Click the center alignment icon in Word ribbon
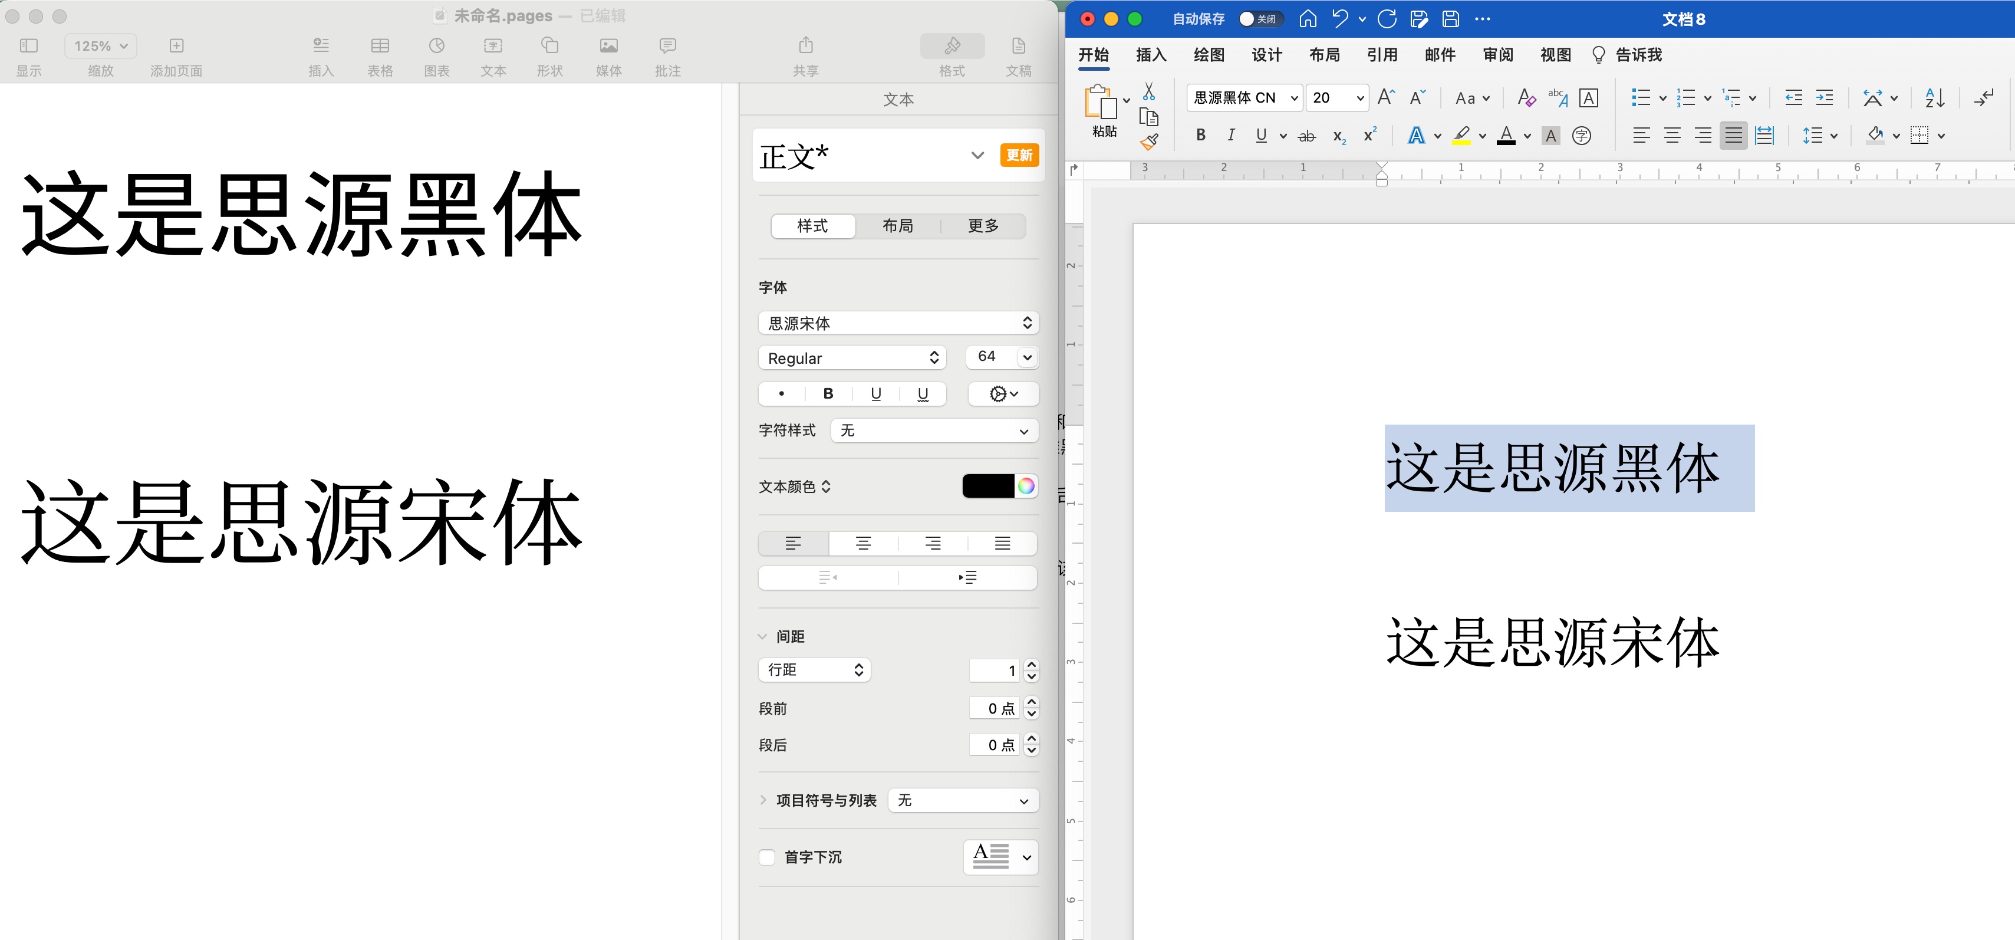Screen dimensions: 2015x940 [1672, 136]
